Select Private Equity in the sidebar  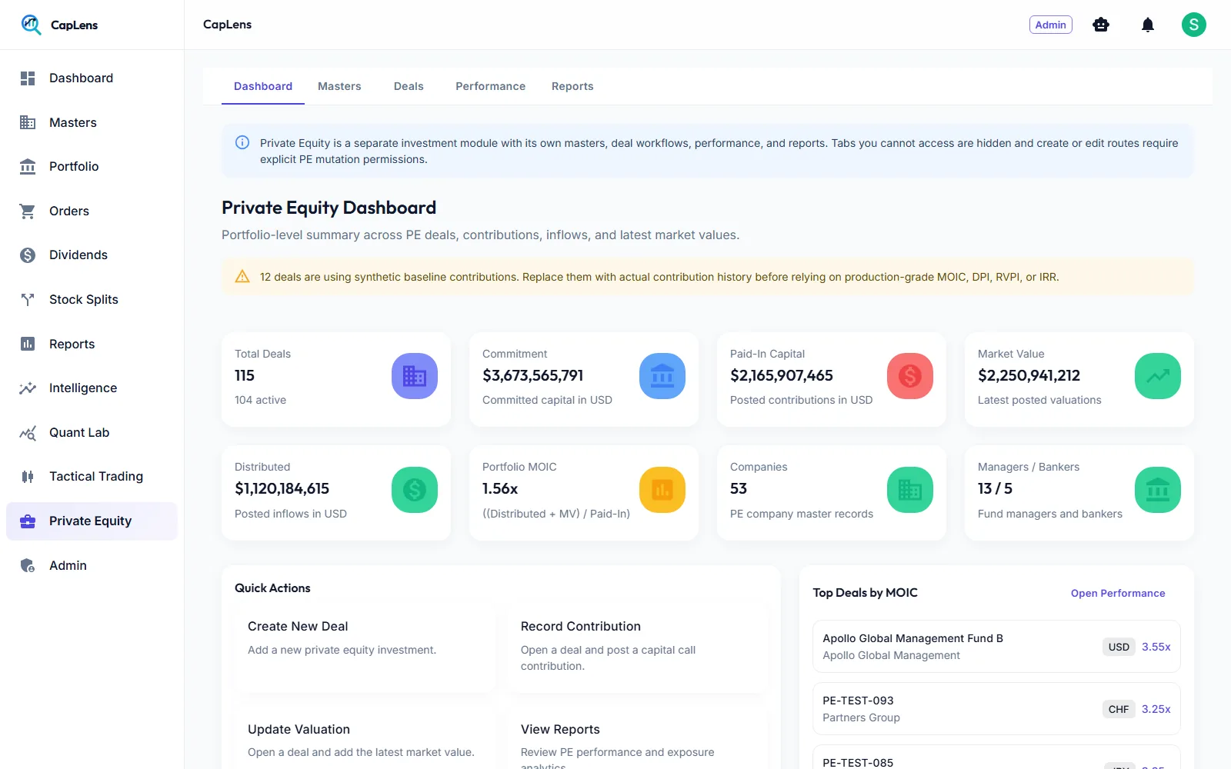coord(92,521)
